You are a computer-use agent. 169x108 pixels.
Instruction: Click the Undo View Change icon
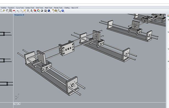7,11
